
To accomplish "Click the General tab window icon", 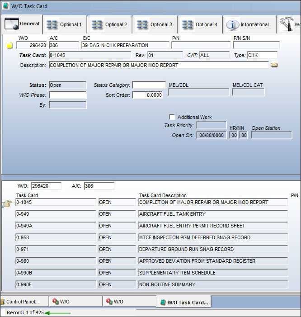I will pos(11,24).
